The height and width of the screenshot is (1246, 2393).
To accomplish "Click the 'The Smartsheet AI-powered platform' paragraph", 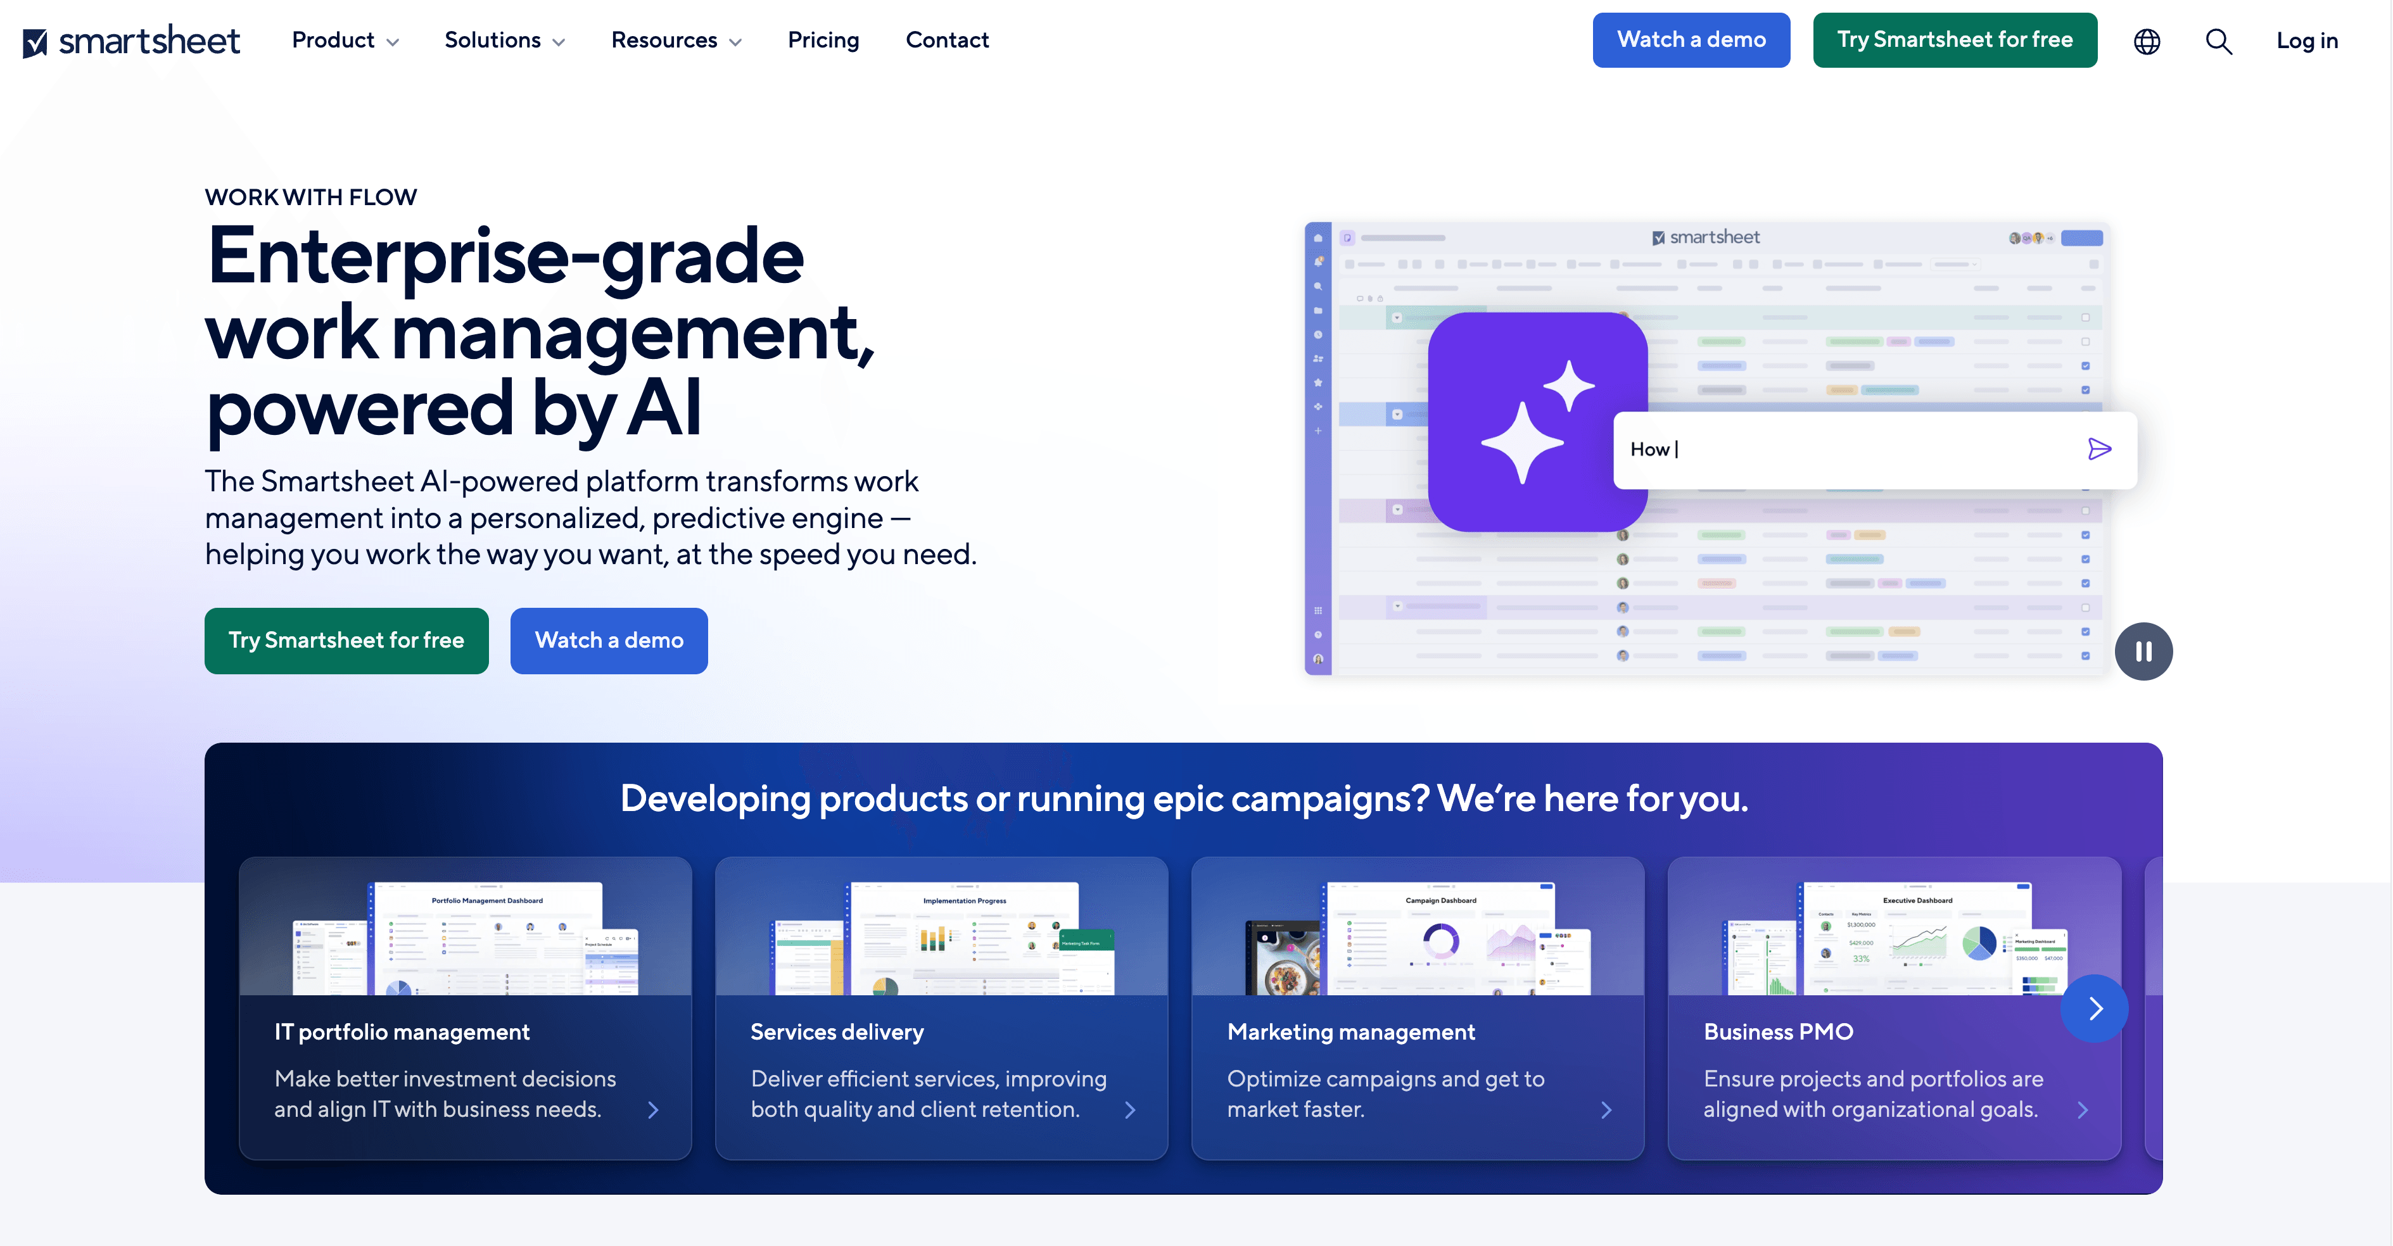I will tap(591, 517).
